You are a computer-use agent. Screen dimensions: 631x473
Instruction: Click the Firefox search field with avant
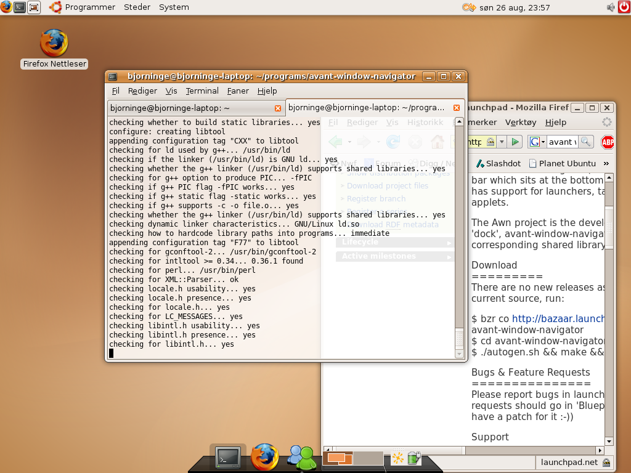(x=563, y=142)
